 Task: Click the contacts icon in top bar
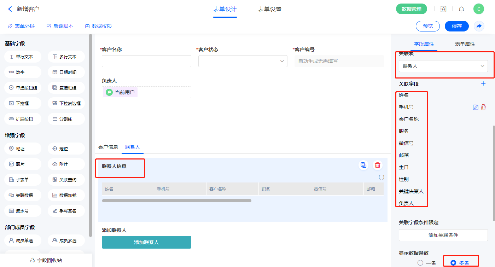point(443,9)
